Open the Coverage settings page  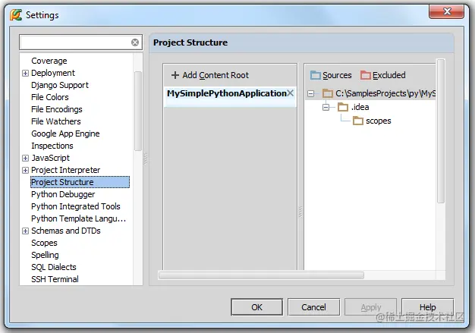(x=49, y=61)
